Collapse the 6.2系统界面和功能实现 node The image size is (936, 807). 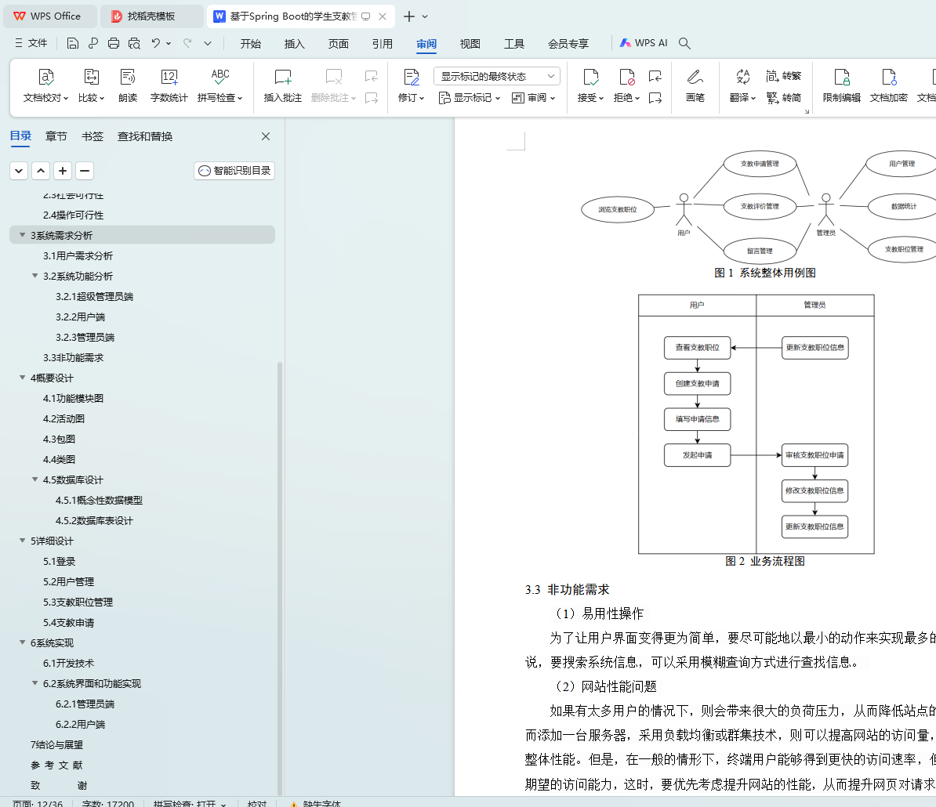pyautogui.click(x=35, y=683)
